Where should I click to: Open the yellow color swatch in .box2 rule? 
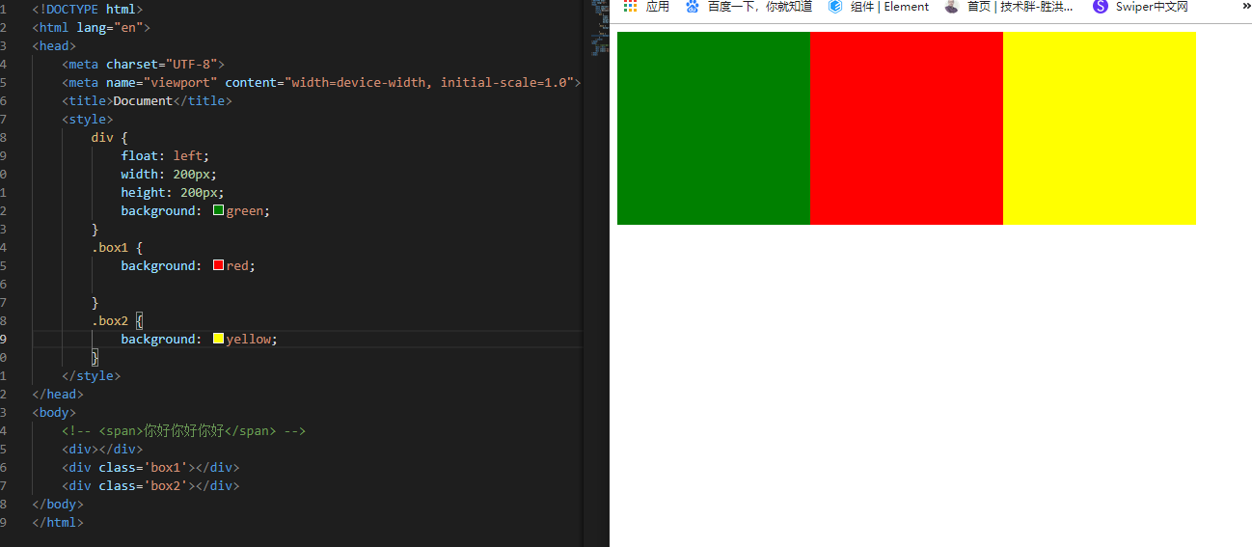coord(218,339)
